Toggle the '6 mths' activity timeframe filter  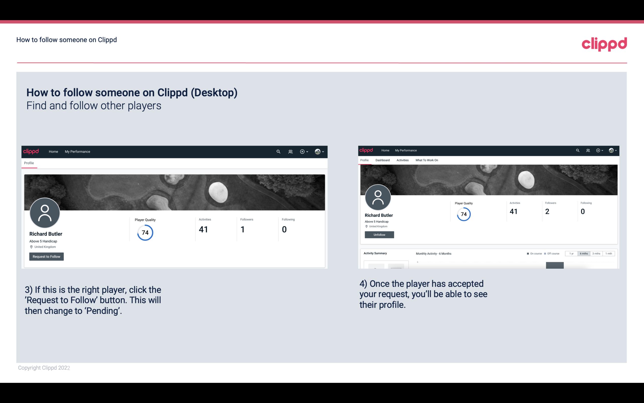click(583, 253)
